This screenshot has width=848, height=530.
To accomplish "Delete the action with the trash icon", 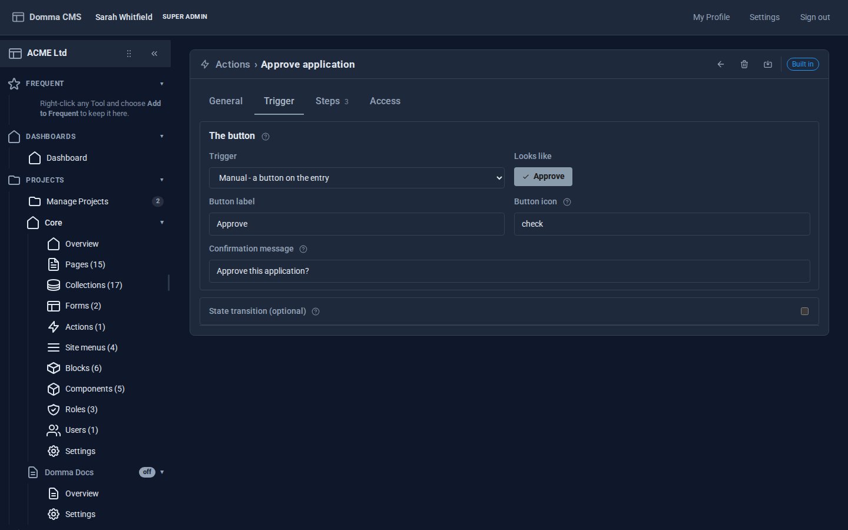I will [744, 64].
